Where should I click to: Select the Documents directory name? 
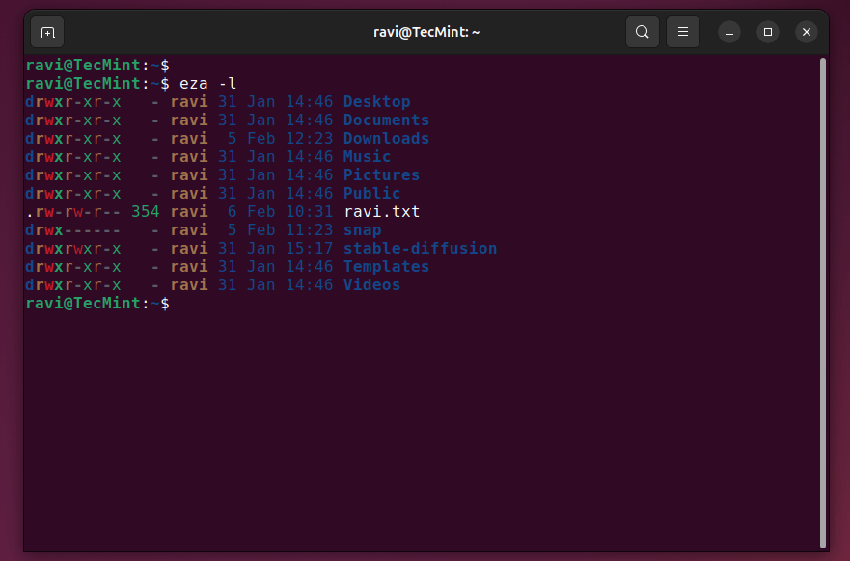386,120
